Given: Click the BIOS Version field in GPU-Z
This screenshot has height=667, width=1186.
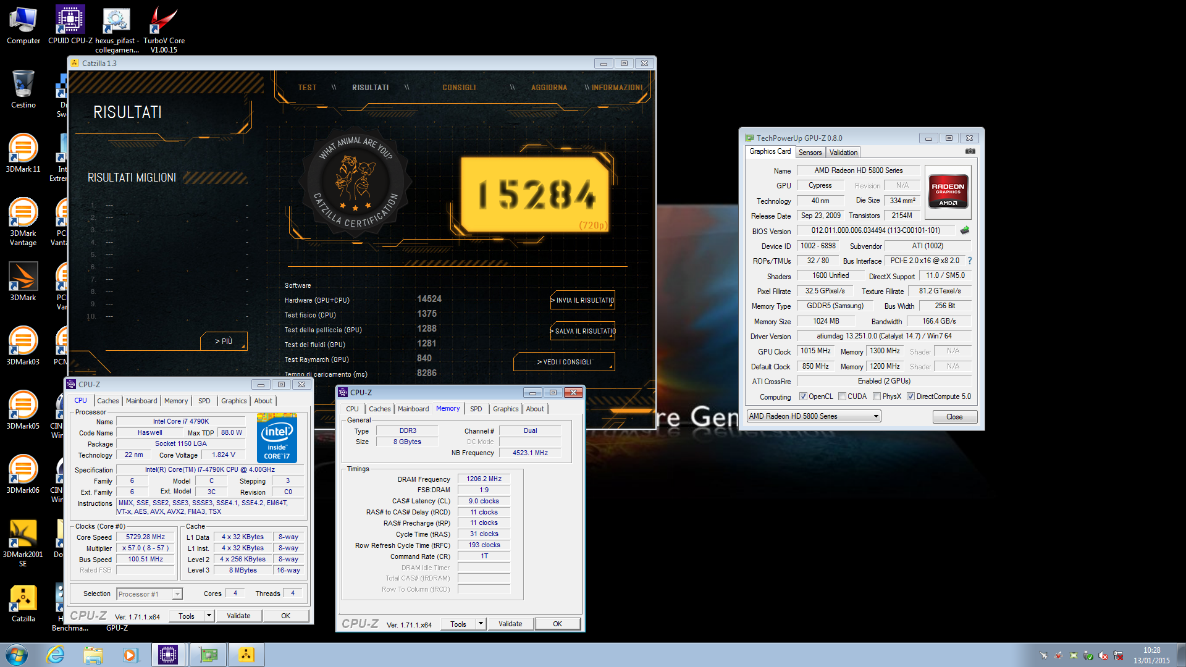Looking at the screenshot, I should [876, 230].
